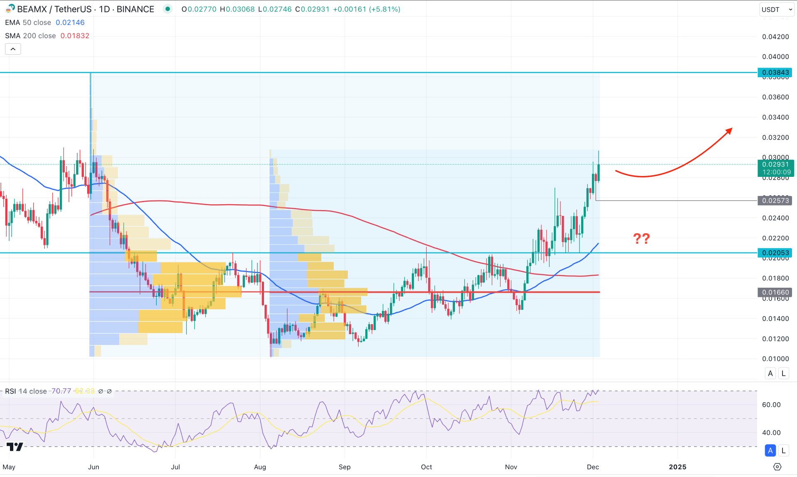Viewport: 797px width, 477px height.
Task: Click the 2025 label on the time axis
Action: (677, 467)
